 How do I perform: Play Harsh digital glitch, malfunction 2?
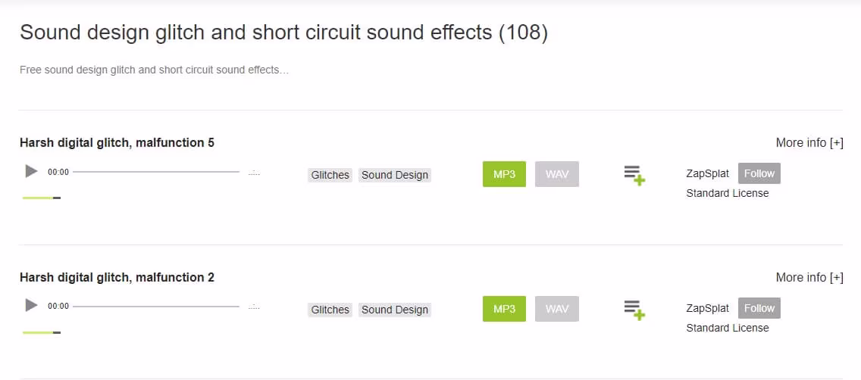(x=31, y=306)
